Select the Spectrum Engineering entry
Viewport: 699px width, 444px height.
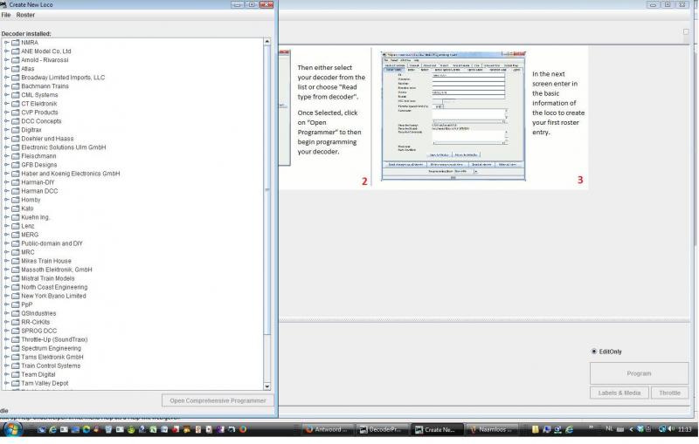pyautogui.click(x=52, y=348)
